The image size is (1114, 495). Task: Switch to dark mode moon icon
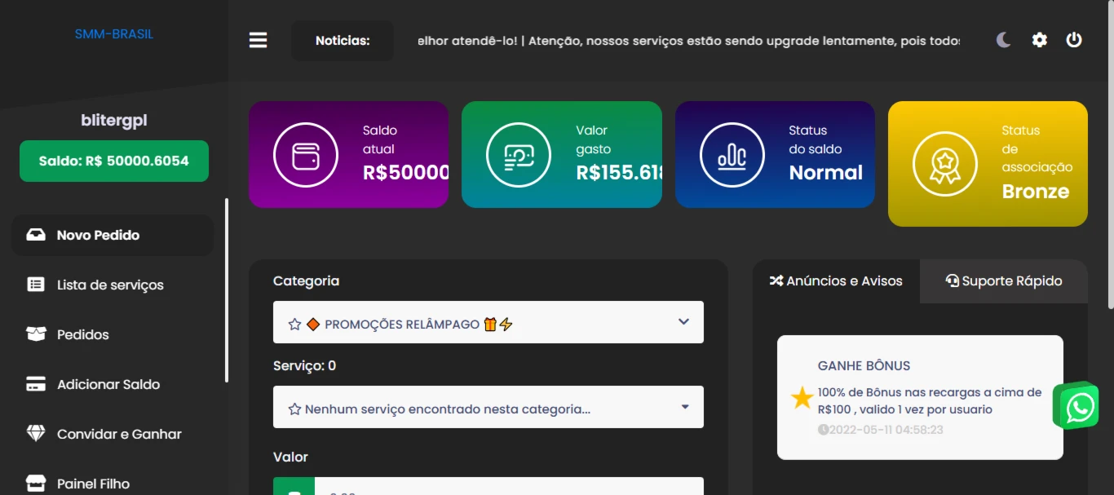[x=1004, y=39]
